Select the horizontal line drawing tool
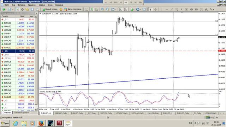226x127 pixels. pos(167,10)
